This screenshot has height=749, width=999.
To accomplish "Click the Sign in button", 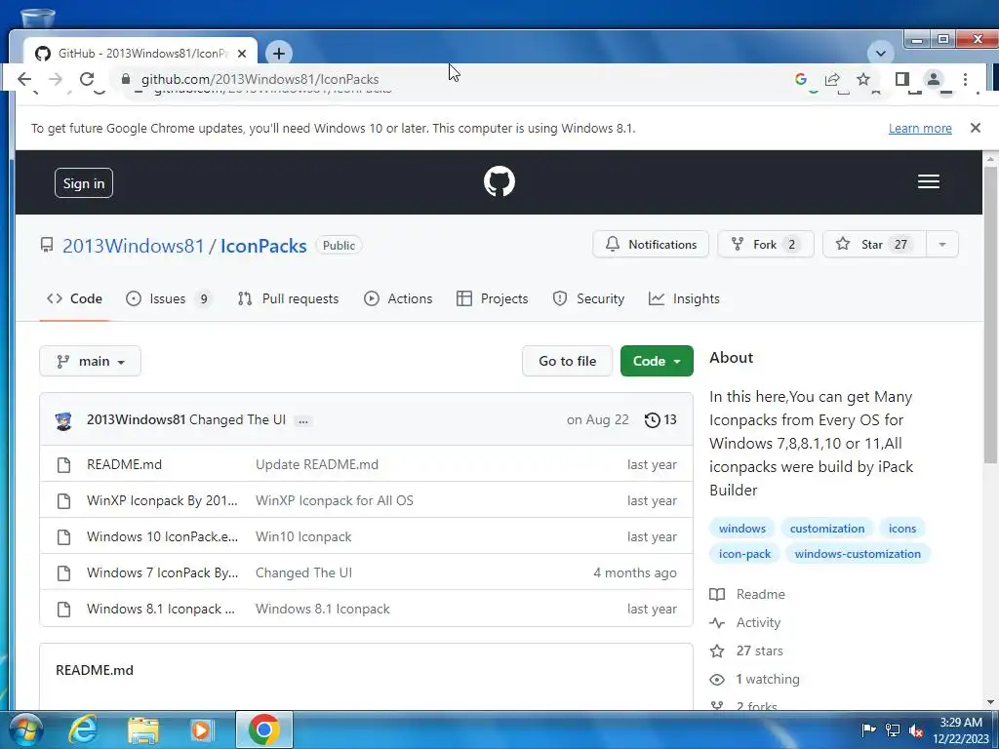I will coord(84,183).
